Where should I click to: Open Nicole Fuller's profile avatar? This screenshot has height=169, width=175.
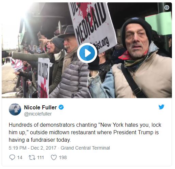tap(15, 109)
